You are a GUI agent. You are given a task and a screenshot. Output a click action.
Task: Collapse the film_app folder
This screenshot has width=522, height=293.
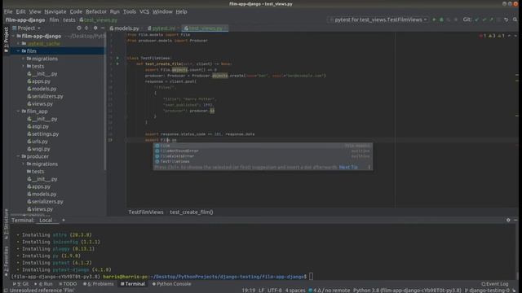[18, 112]
